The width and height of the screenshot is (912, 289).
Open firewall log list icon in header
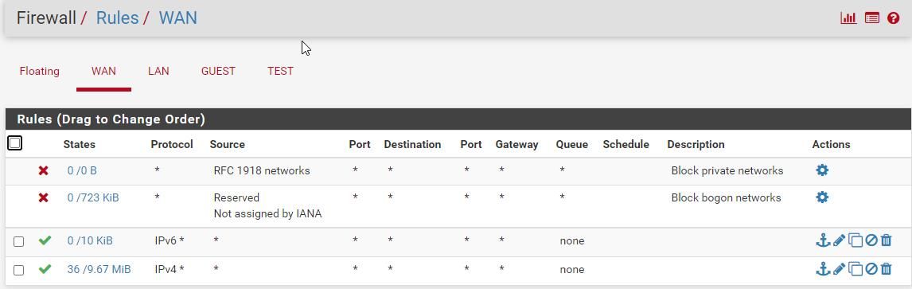pos(871,18)
